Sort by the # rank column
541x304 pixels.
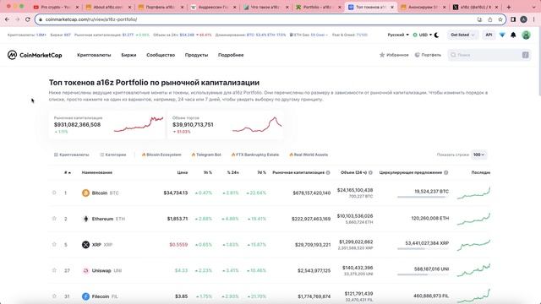click(68, 172)
